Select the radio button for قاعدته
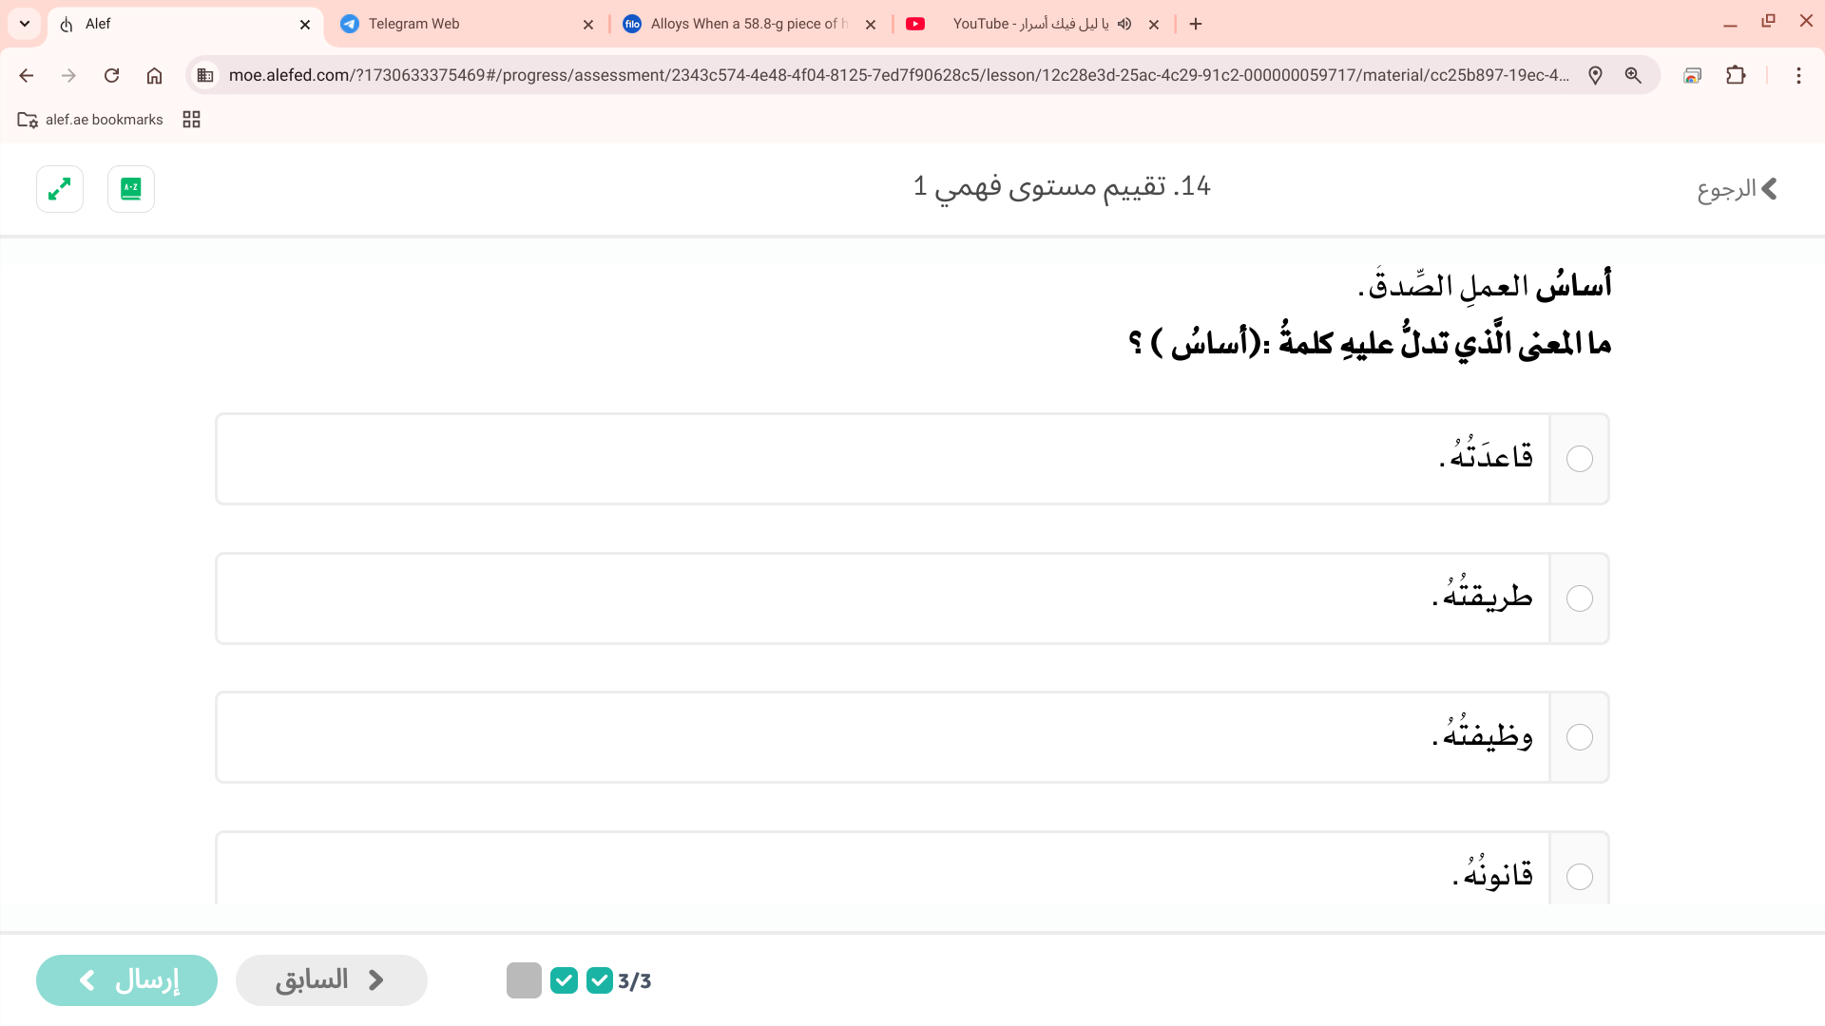 (x=1579, y=459)
